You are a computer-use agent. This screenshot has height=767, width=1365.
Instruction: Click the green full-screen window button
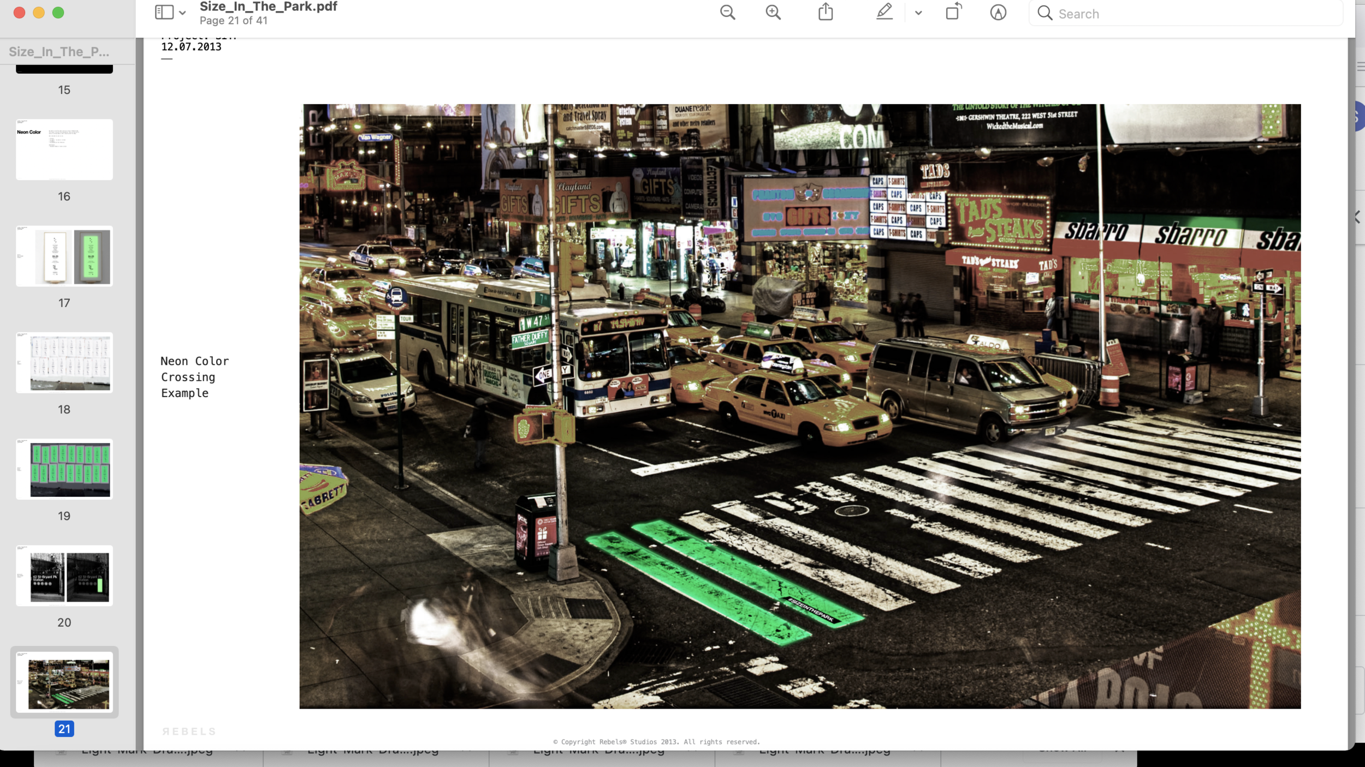(58, 13)
